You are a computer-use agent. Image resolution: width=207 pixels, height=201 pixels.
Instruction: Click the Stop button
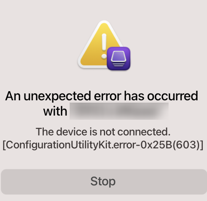102,182
